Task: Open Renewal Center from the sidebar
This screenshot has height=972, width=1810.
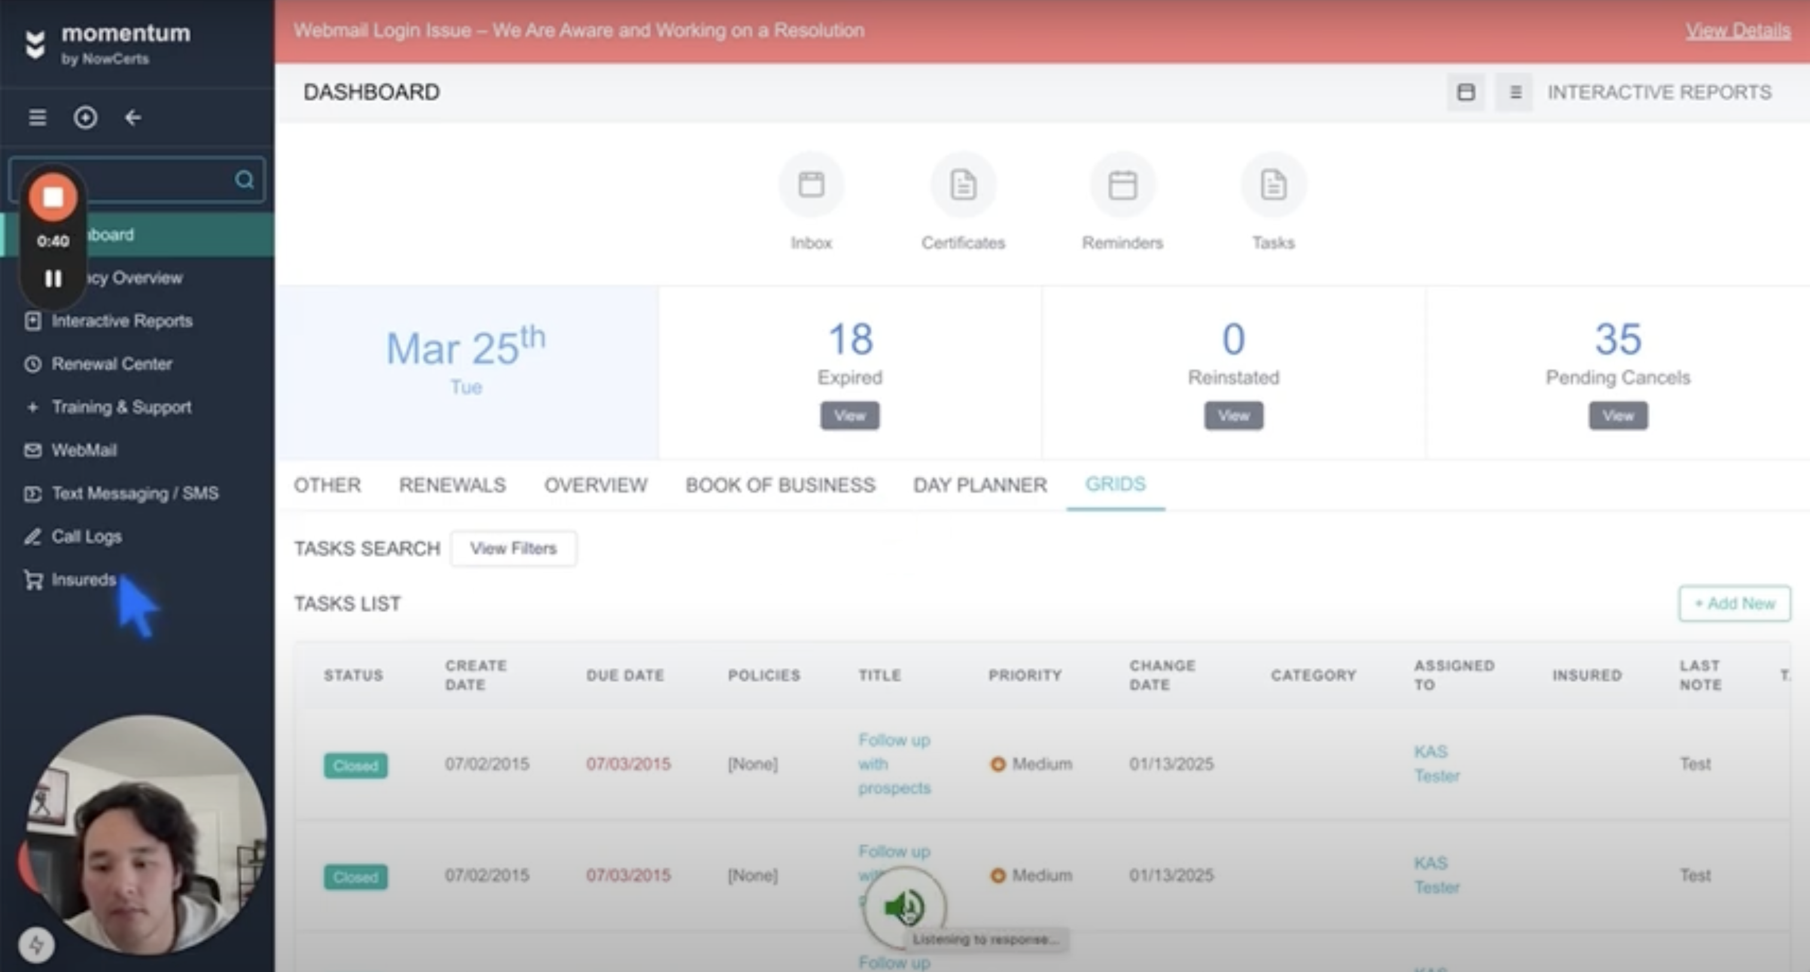Action: tap(112, 364)
